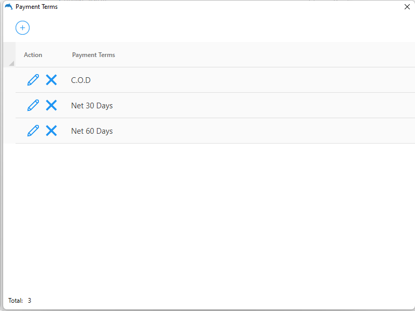Click the Total count value 3
The width and height of the screenshot is (415, 311).
click(30, 301)
